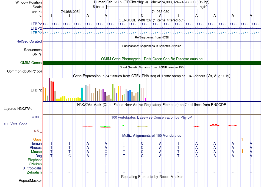Click the SNPs track label

tap(37, 54)
